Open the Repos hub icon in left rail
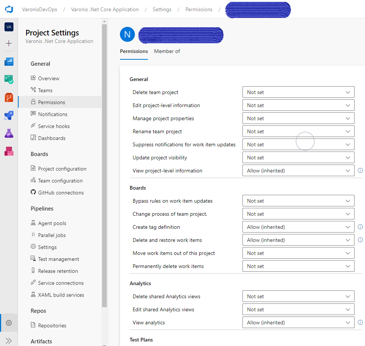This screenshot has width=365, height=346. pyautogui.click(x=9, y=97)
